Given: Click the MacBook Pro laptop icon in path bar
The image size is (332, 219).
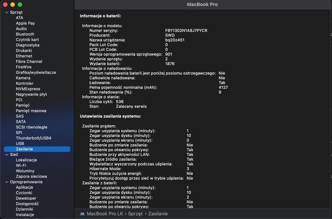Looking at the screenshot, I should pos(82,214).
